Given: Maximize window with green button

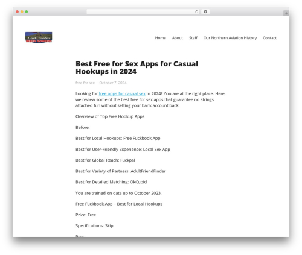Looking at the screenshot, I should [x=27, y=12].
